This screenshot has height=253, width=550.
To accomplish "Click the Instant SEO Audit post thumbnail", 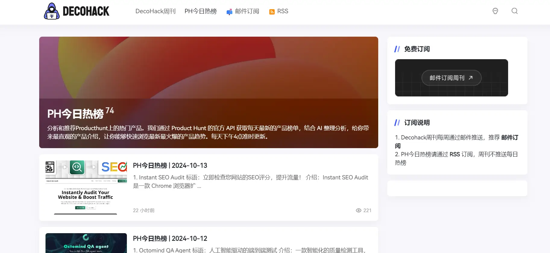I will click(86, 187).
